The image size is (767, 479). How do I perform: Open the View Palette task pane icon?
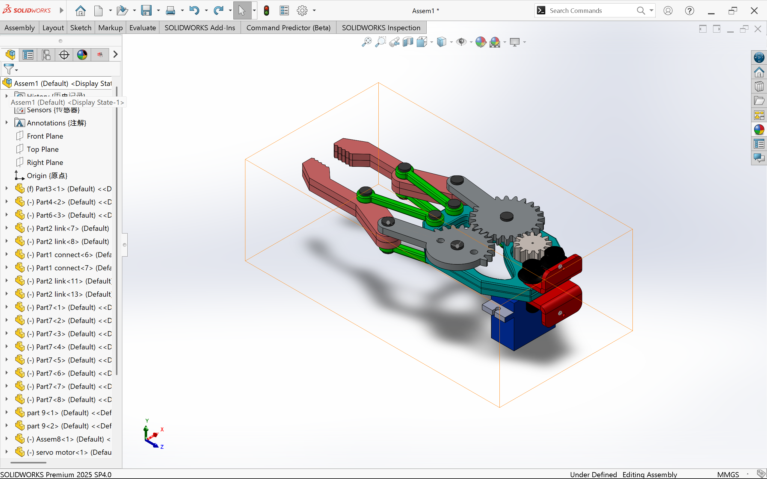[x=759, y=115]
